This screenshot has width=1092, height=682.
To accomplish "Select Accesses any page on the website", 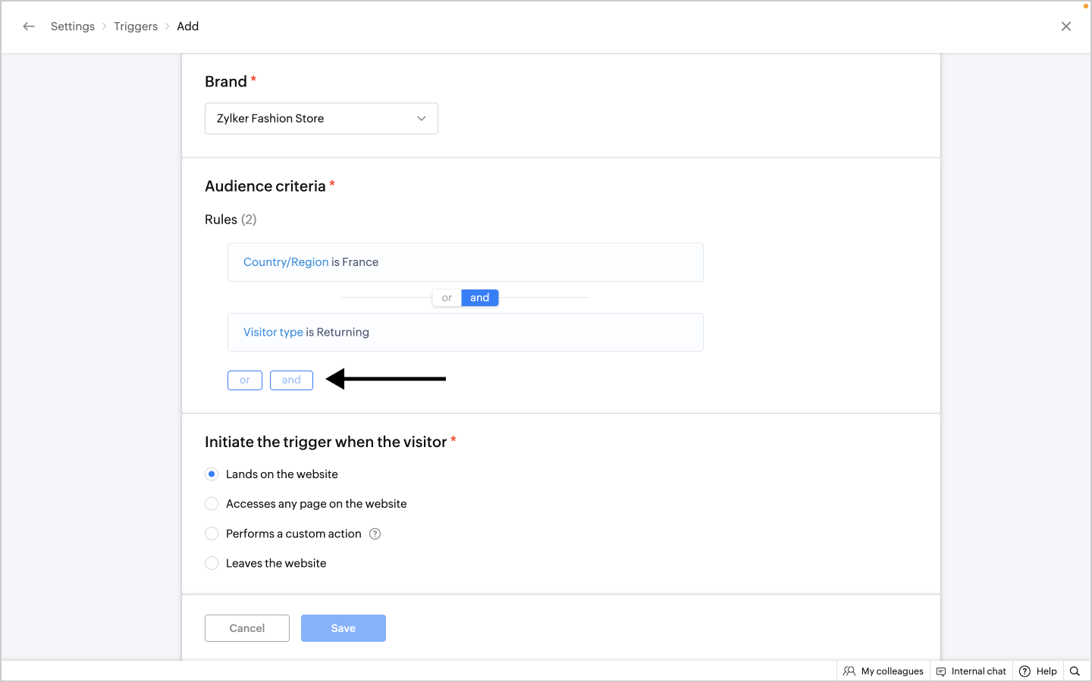I will point(212,504).
